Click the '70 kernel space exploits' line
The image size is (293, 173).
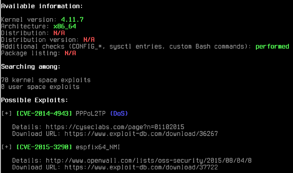point(46,80)
